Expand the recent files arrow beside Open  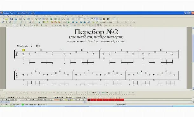[9, 19]
